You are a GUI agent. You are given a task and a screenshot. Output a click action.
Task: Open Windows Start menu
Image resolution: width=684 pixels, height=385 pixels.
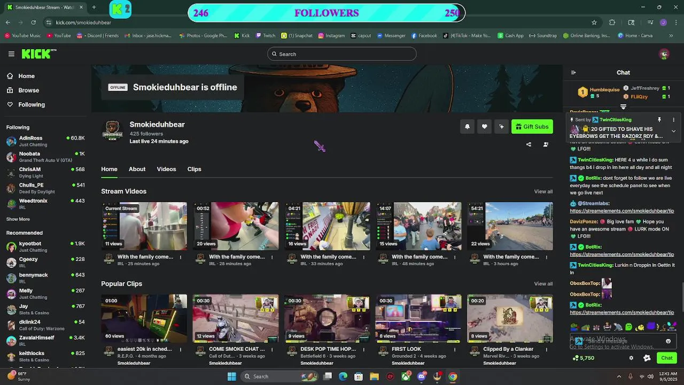click(231, 376)
